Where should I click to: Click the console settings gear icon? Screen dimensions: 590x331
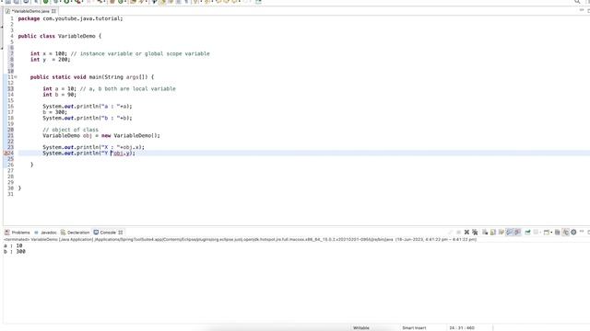573,233
